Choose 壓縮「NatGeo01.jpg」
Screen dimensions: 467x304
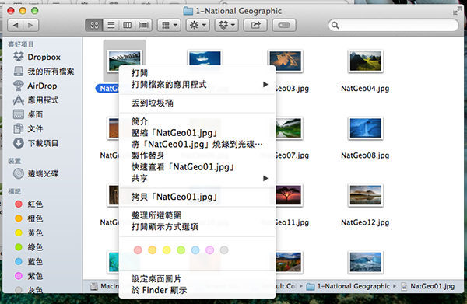(x=197, y=133)
